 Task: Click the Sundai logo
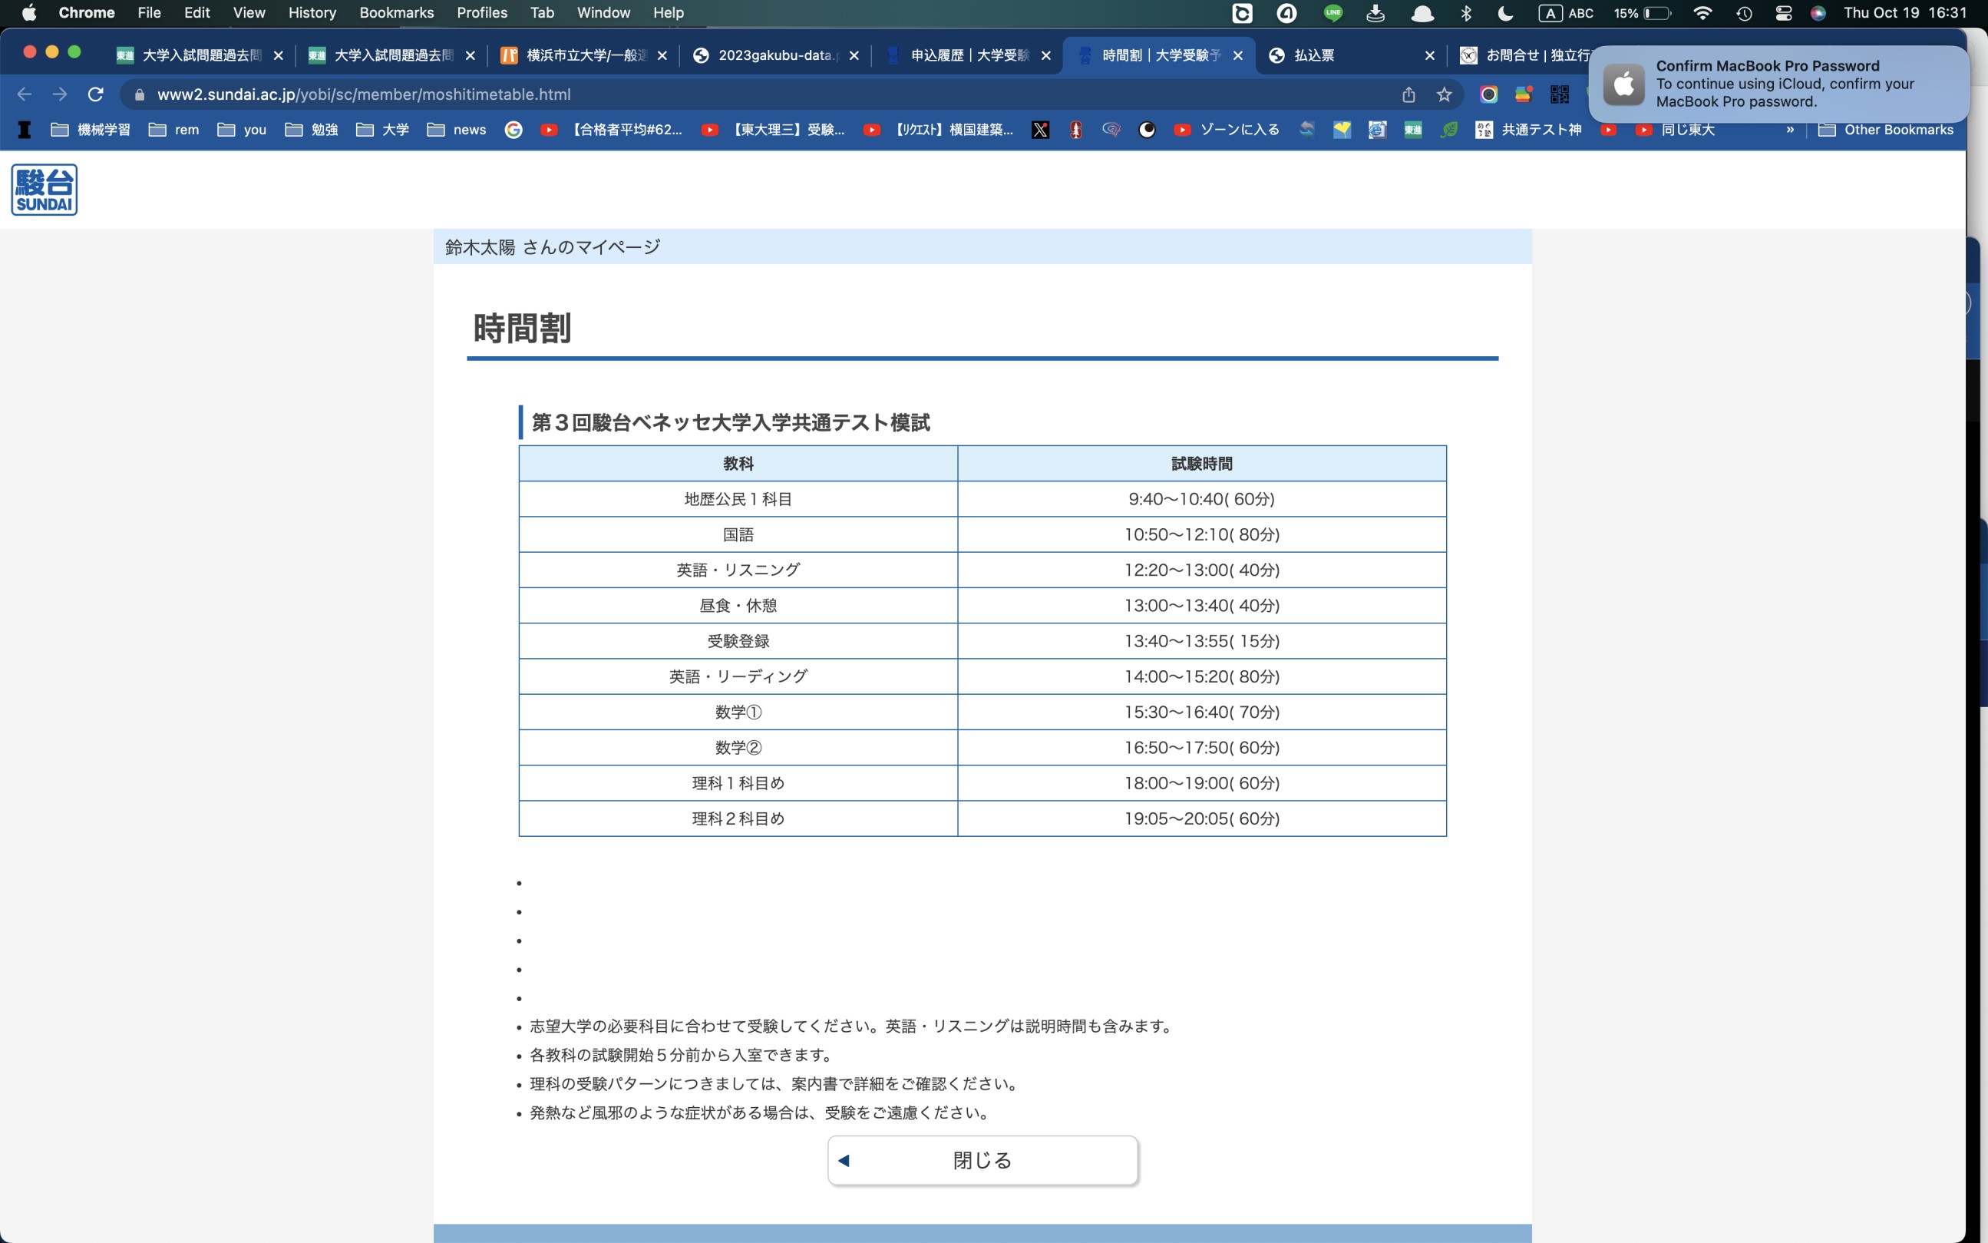pyautogui.click(x=45, y=190)
